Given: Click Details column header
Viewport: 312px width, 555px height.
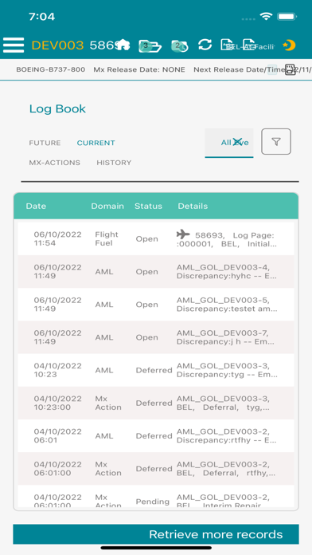Looking at the screenshot, I should [x=193, y=206].
